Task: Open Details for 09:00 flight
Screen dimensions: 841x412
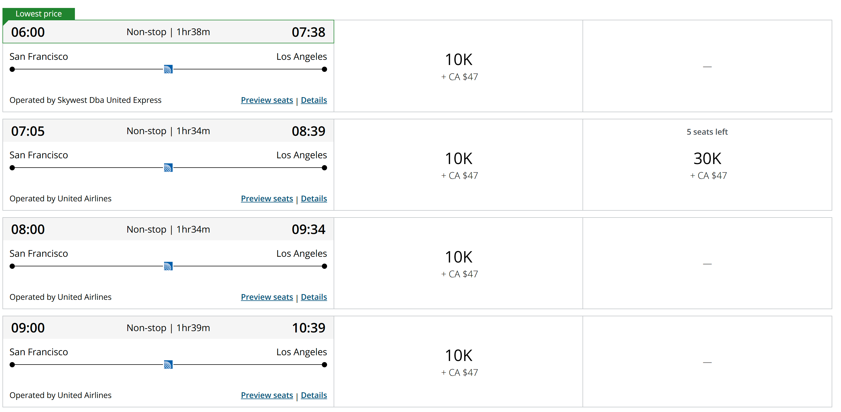Action: pos(314,395)
